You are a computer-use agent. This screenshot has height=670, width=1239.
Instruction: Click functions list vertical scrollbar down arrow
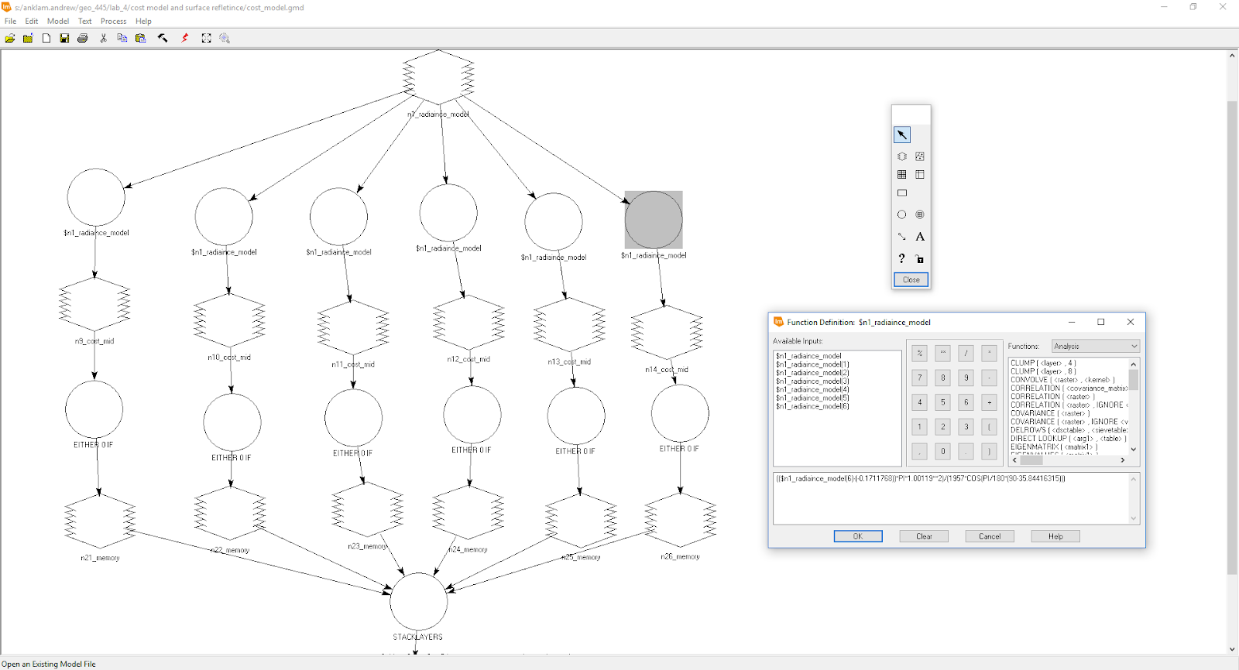click(x=1134, y=450)
